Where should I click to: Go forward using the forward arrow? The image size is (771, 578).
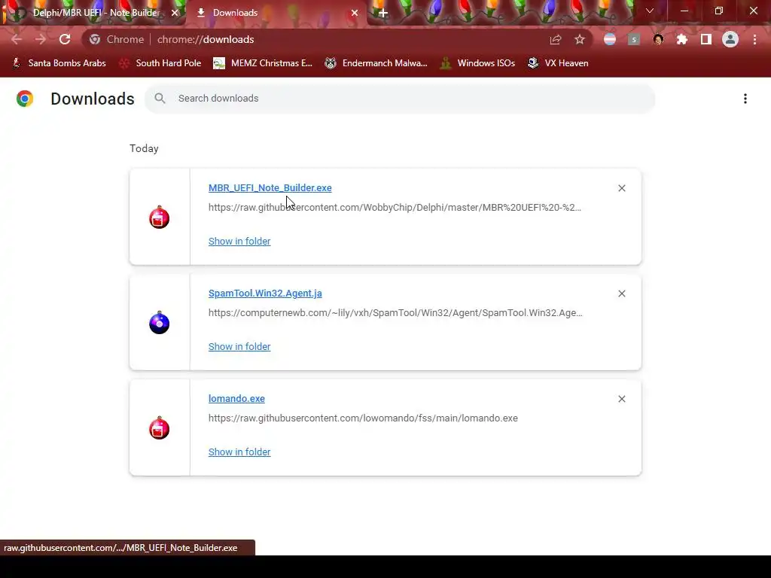coord(41,39)
